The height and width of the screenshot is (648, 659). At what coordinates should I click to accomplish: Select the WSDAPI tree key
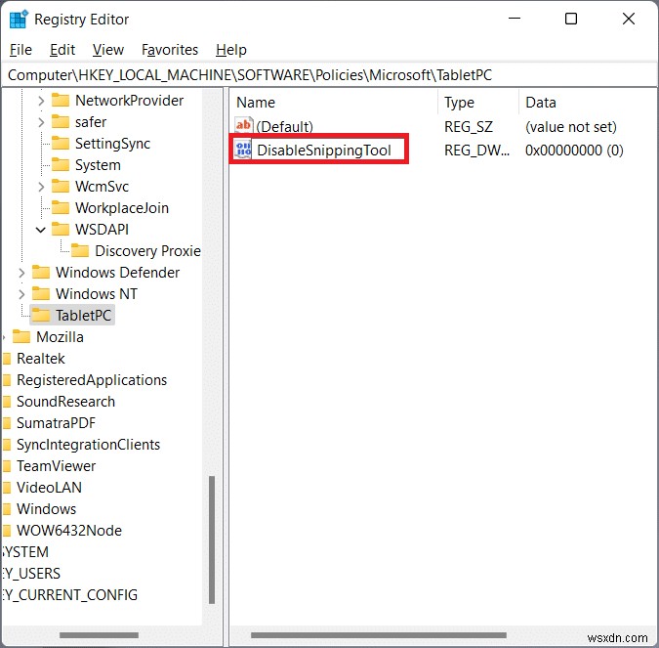click(x=102, y=230)
